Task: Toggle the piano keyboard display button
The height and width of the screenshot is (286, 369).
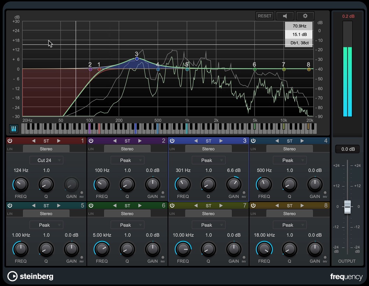Action: 14,129
